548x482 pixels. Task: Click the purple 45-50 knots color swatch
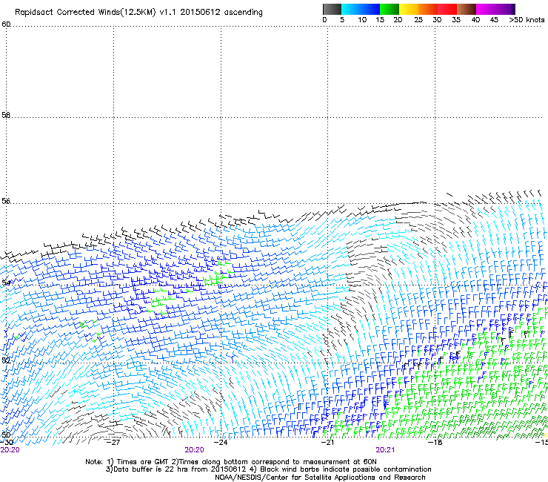tap(505, 9)
